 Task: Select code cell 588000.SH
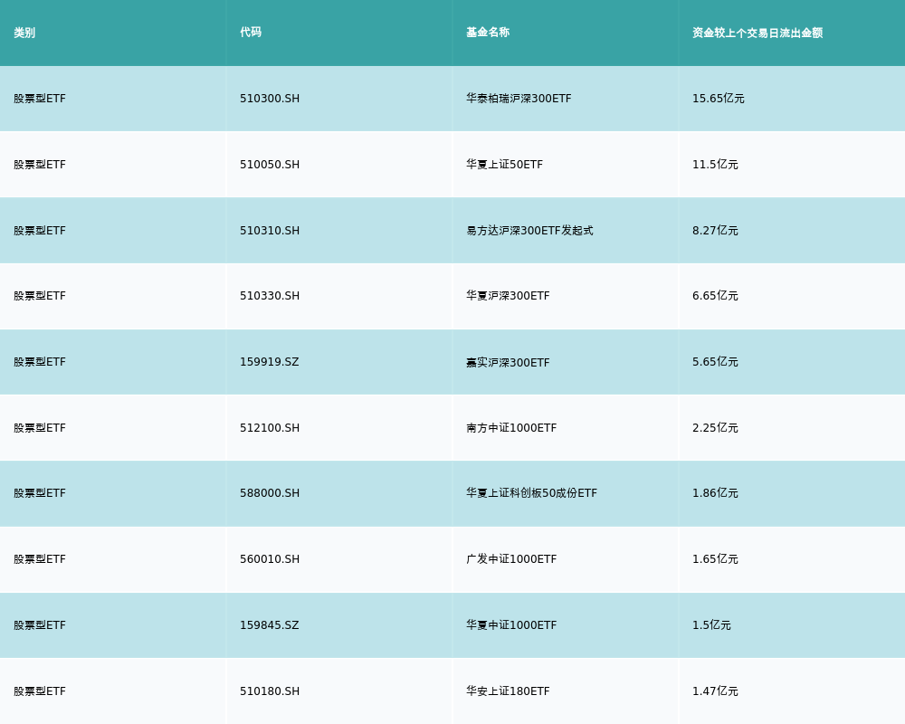(x=270, y=493)
